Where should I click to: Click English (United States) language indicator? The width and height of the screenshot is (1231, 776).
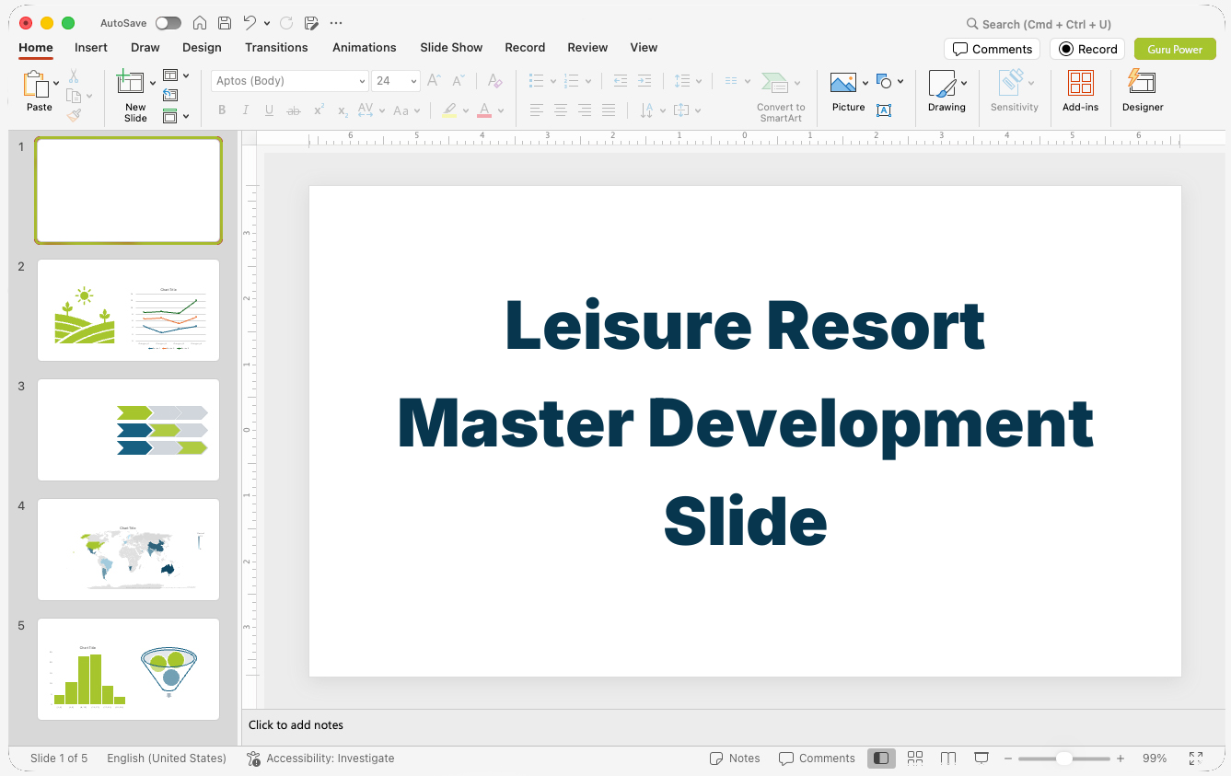pos(167,759)
